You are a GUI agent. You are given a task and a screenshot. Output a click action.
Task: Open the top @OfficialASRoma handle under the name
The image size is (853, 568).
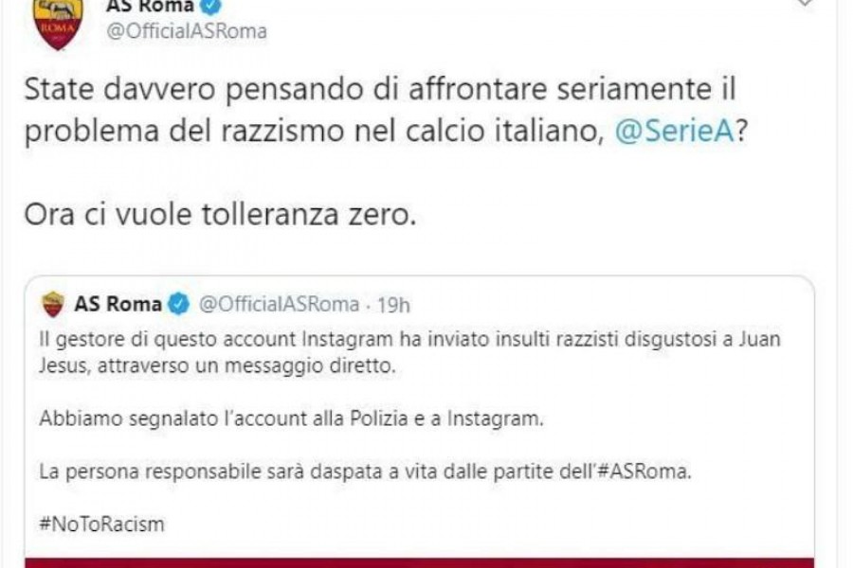187,31
